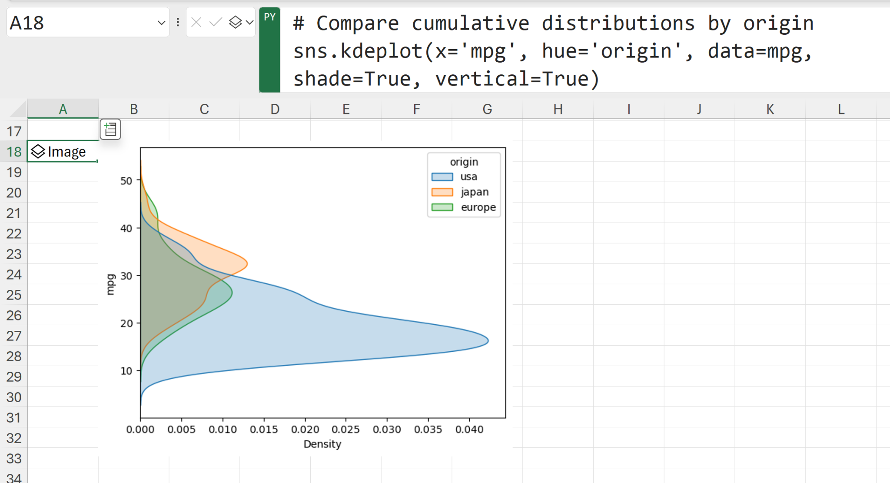Click the floating insert data icon near B17
Viewport: 890px width, 483px height.
tap(110, 130)
